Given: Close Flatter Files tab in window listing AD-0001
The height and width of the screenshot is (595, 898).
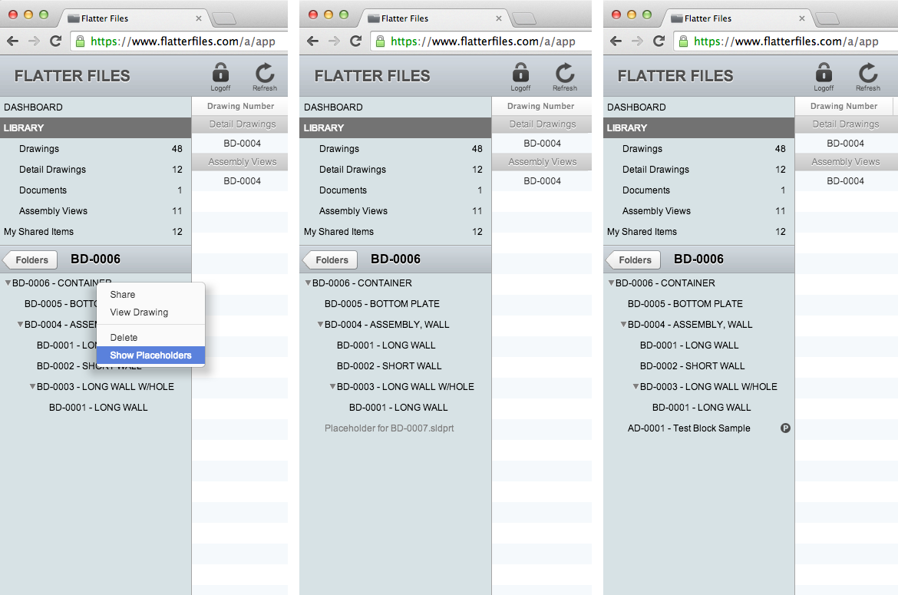Looking at the screenshot, I should click(x=802, y=18).
